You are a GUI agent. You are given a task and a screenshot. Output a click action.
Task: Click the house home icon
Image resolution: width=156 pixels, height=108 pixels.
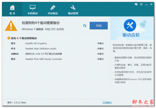click(x=12, y=8)
